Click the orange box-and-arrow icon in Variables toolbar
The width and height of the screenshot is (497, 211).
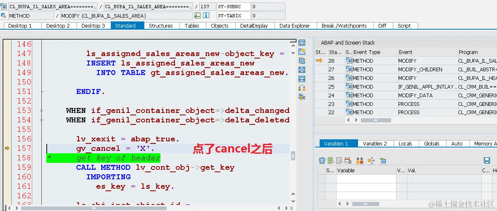coord(371,161)
